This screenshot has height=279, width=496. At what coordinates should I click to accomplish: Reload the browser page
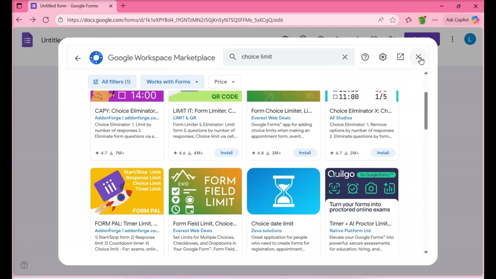pos(46,20)
